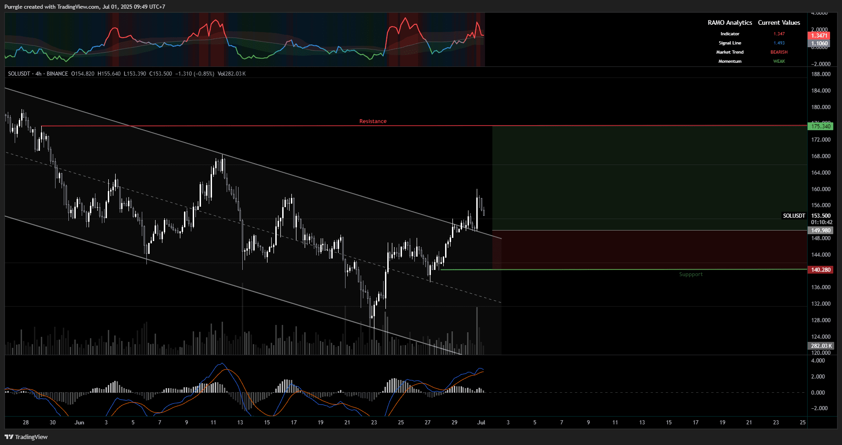Click the '30' date on time axis
The width and height of the screenshot is (842, 445).
click(x=53, y=423)
